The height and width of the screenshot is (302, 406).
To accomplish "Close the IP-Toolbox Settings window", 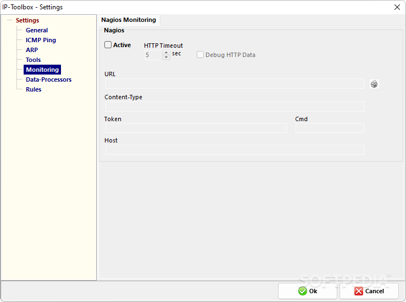I will click(x=397, y=7).
